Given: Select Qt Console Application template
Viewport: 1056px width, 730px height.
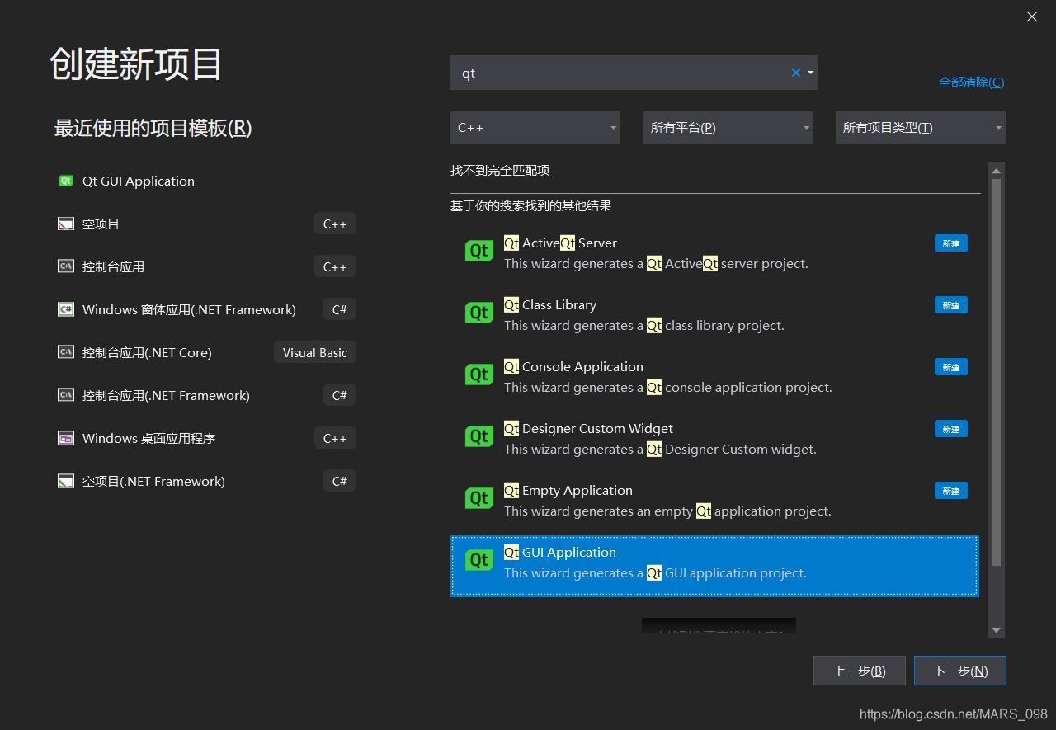Looking at the screenshot, I should 714,377.
